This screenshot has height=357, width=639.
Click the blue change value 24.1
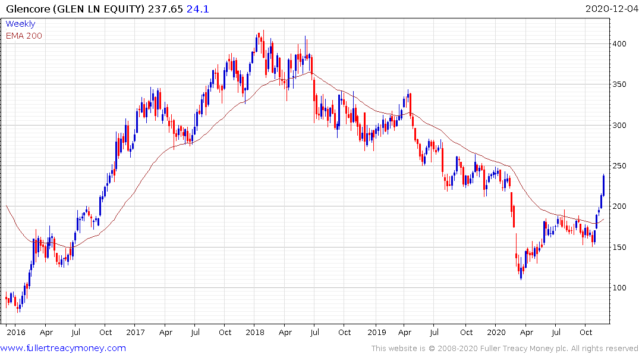(198, 9)
